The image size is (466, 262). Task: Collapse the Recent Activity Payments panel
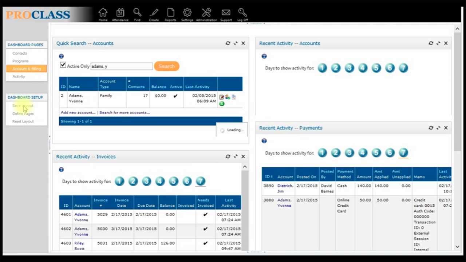(439, 128)
